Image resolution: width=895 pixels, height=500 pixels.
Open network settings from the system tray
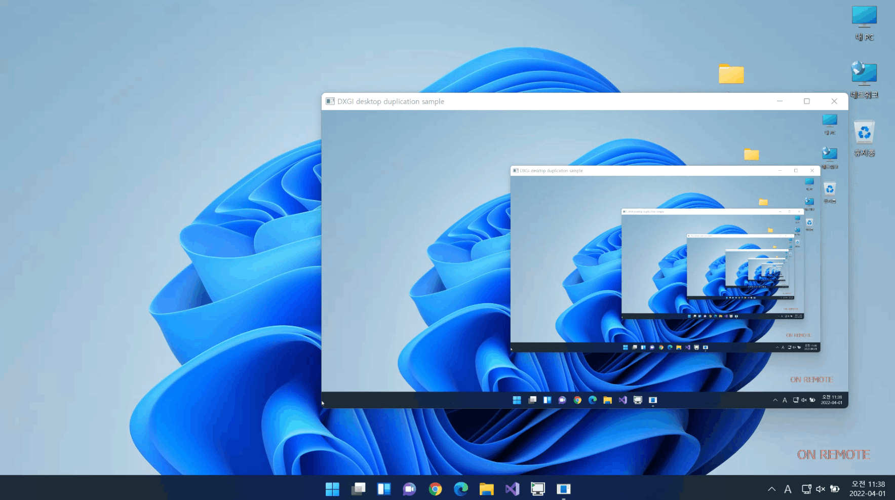click(x=806, y=489)
